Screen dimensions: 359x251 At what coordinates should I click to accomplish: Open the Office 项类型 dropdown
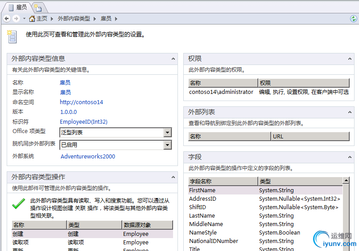168,133
